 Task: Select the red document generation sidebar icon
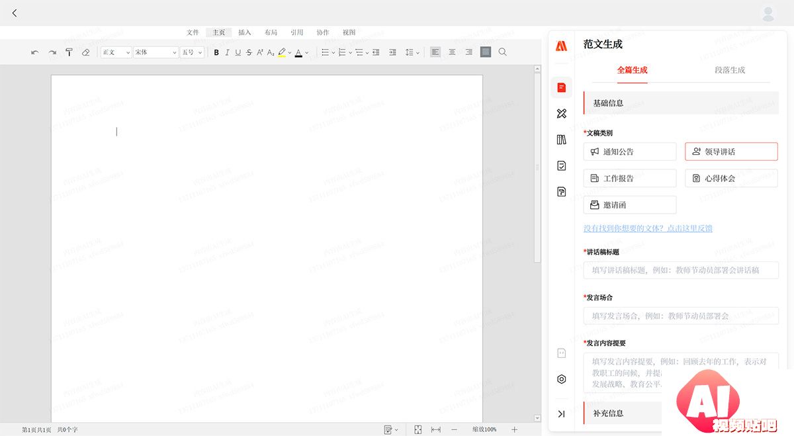[x=561, y=87]
